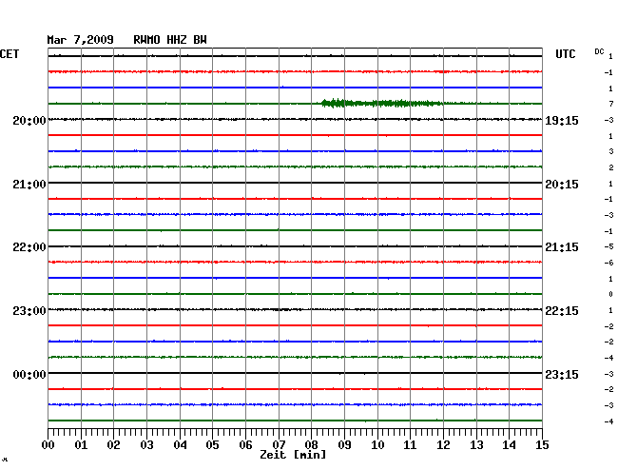
Task: Click minute tick label "09" on time axis
Action: pyautogui.click(x=344, y=445)
